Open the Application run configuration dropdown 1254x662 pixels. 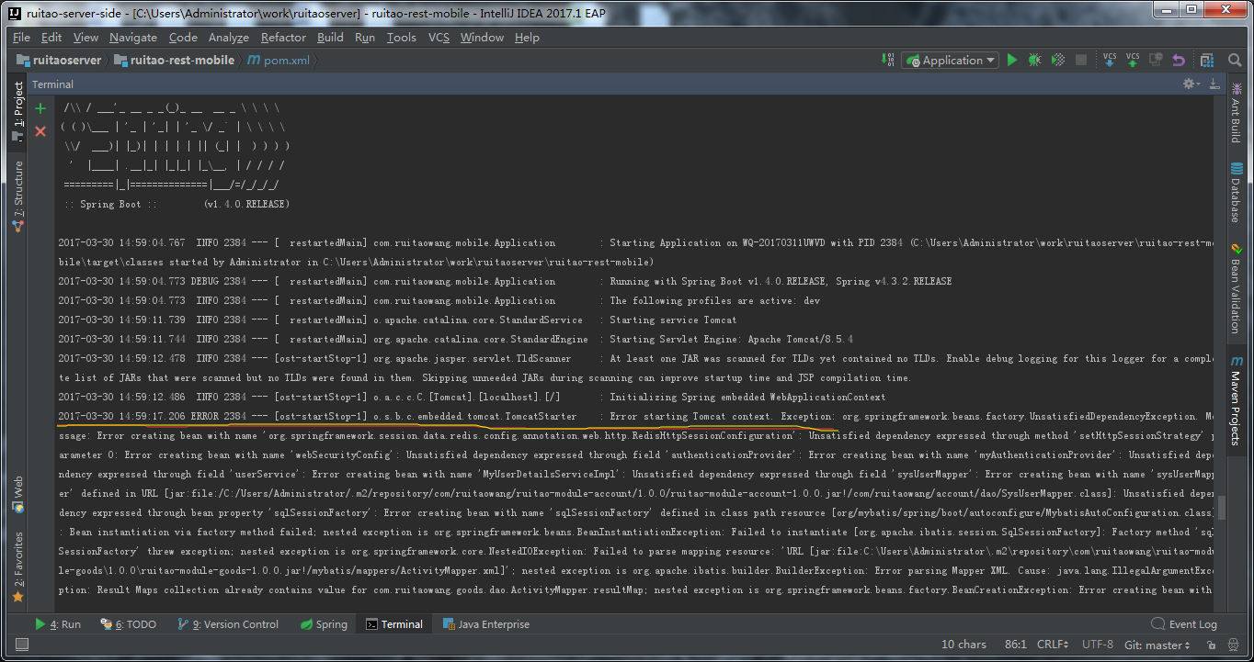pyautogui.click(x=951, y=60)
